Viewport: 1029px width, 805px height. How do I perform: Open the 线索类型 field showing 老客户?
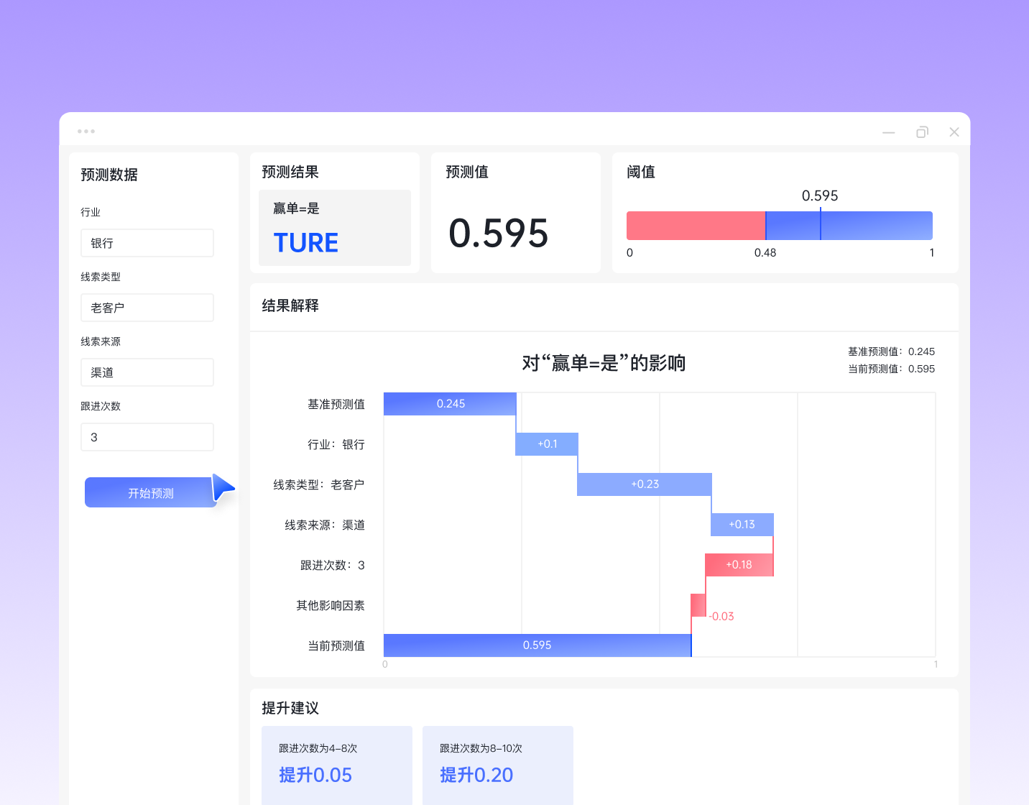point(147,308)
